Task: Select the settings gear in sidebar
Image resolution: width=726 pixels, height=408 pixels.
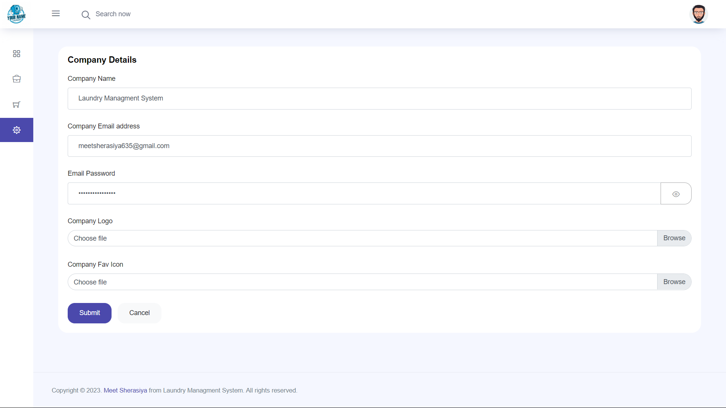Action: [x=17, y=130]
